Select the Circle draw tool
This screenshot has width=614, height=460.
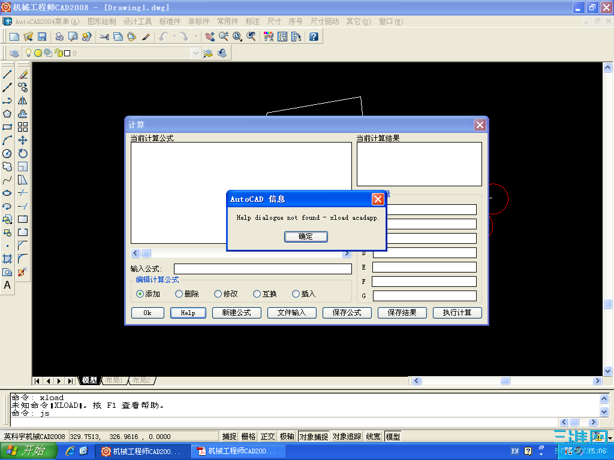[7, 153]
